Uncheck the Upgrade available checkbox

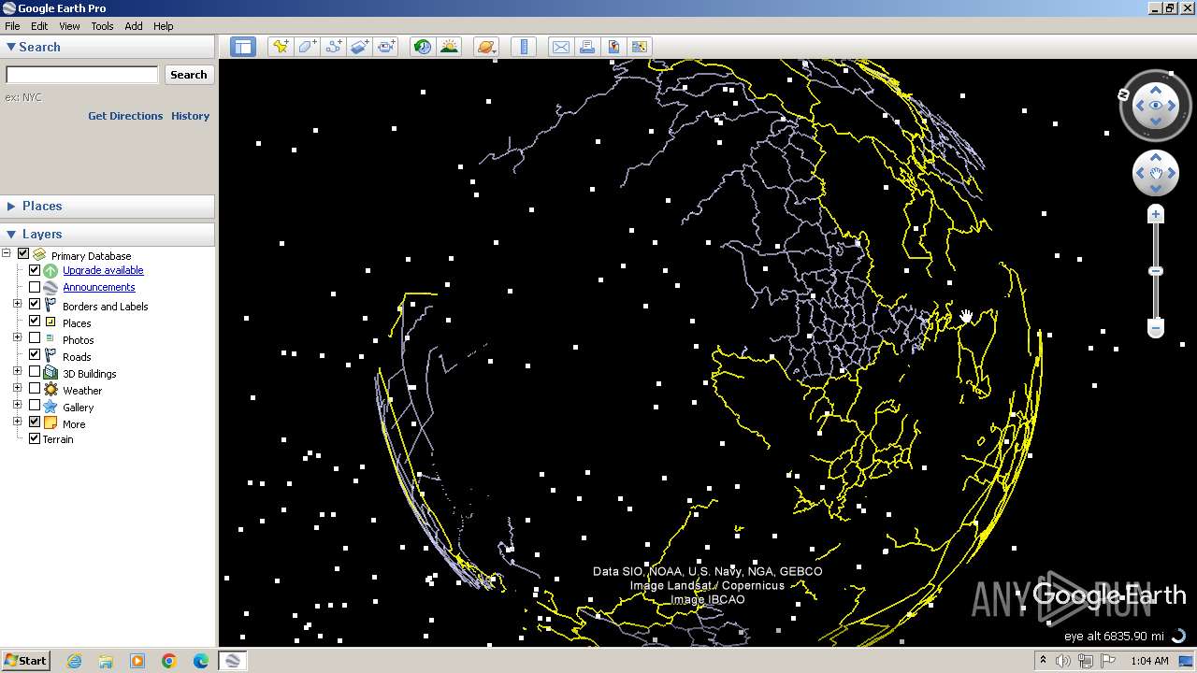point(35,270)
